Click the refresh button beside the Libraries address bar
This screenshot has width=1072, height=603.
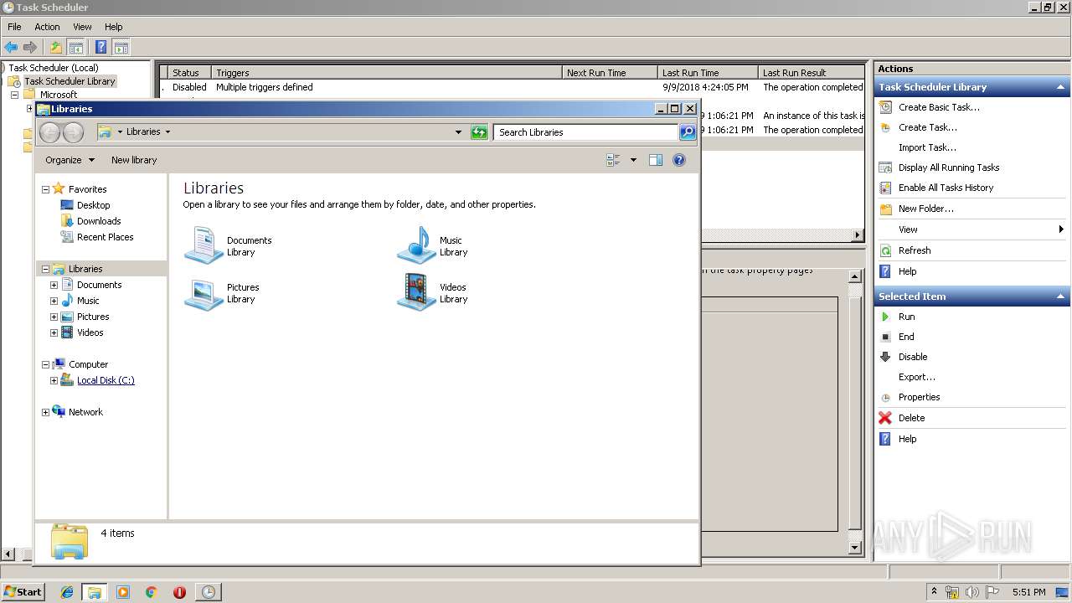479,132
